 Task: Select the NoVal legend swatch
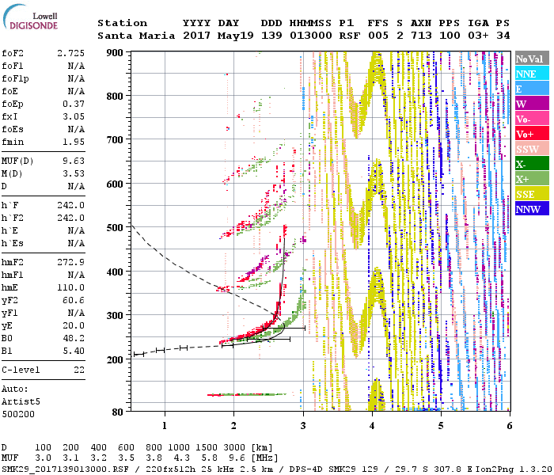pos(532,59)
